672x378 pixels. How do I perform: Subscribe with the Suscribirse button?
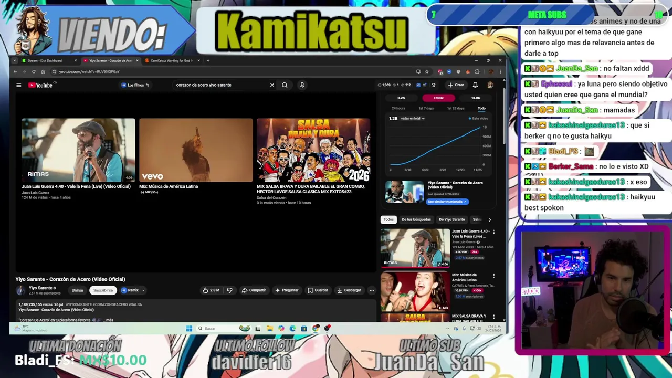[103, 290]
